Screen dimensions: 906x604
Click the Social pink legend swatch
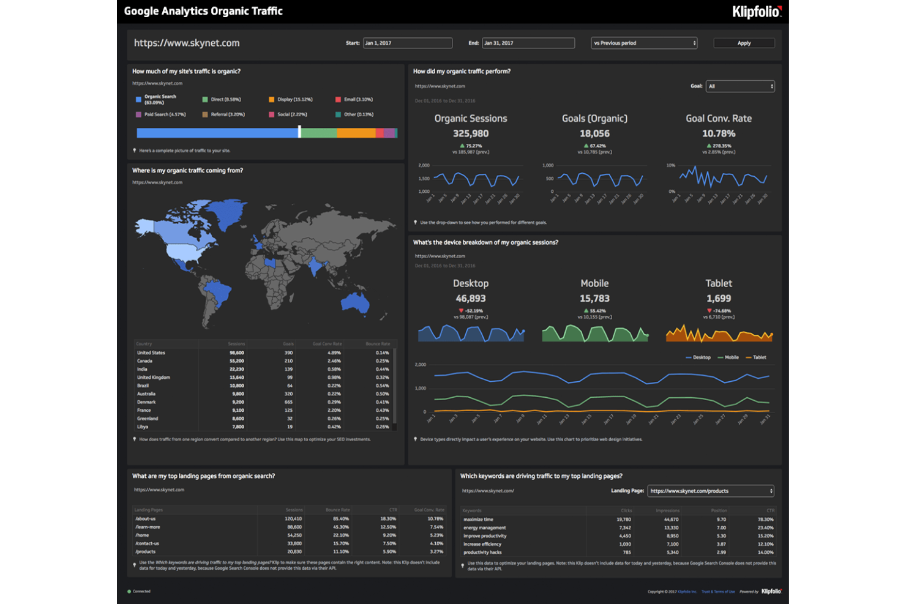click(x=271, y=114)
